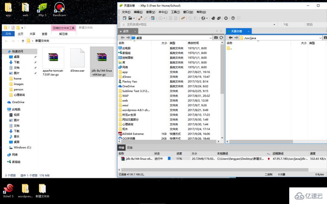Open the 查看 ribbon tab in Explorer
Viewport: 327px width, 204px height.
tap(45, 34)
